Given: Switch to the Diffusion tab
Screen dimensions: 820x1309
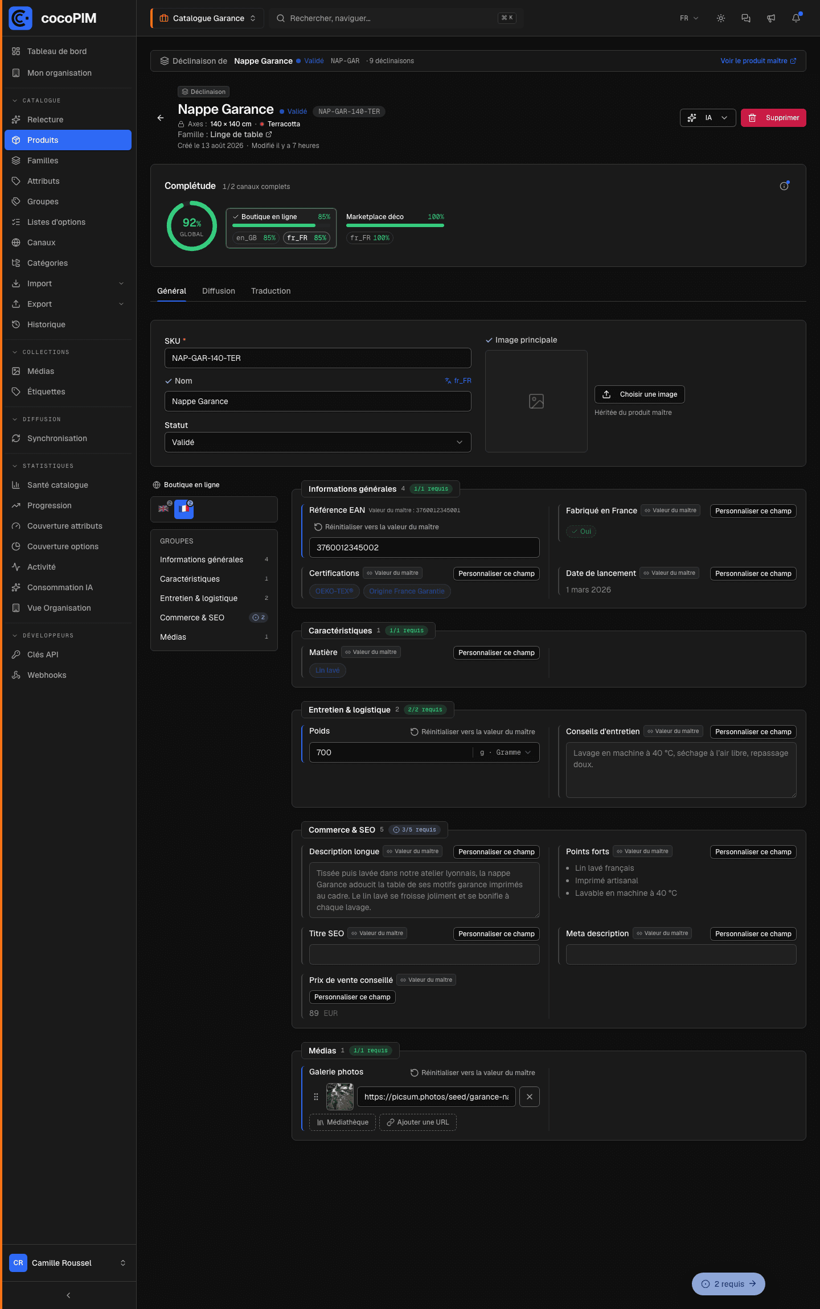Looking at the screenshot, I should pos(219,291).
